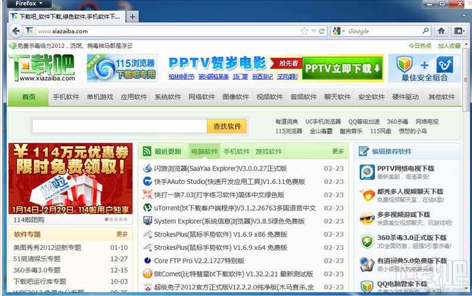This screenshot has height=296, width=472.
Task: Click the 下载吧 site logo
Action: coord(42,68)
